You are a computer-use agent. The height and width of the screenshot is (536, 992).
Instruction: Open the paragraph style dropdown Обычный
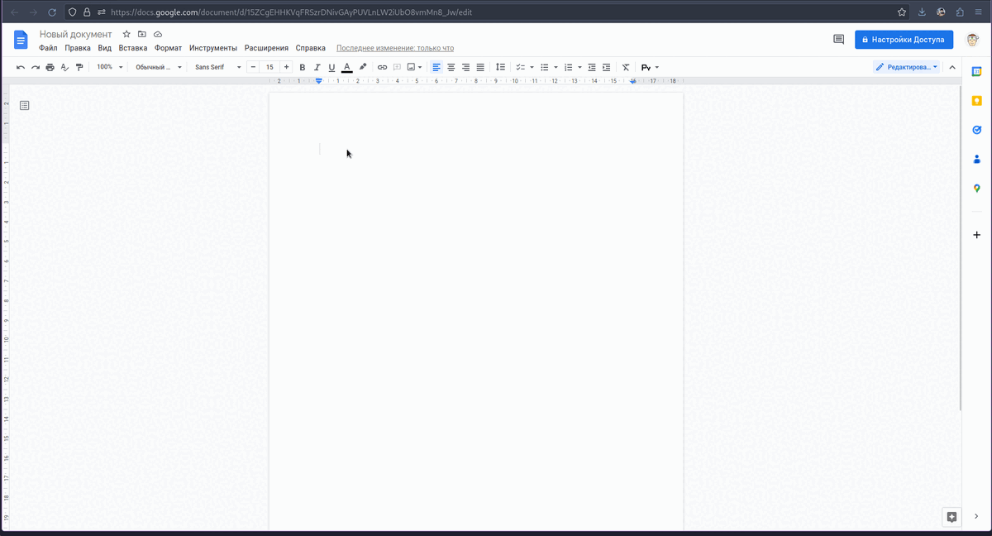coord(159,67)
